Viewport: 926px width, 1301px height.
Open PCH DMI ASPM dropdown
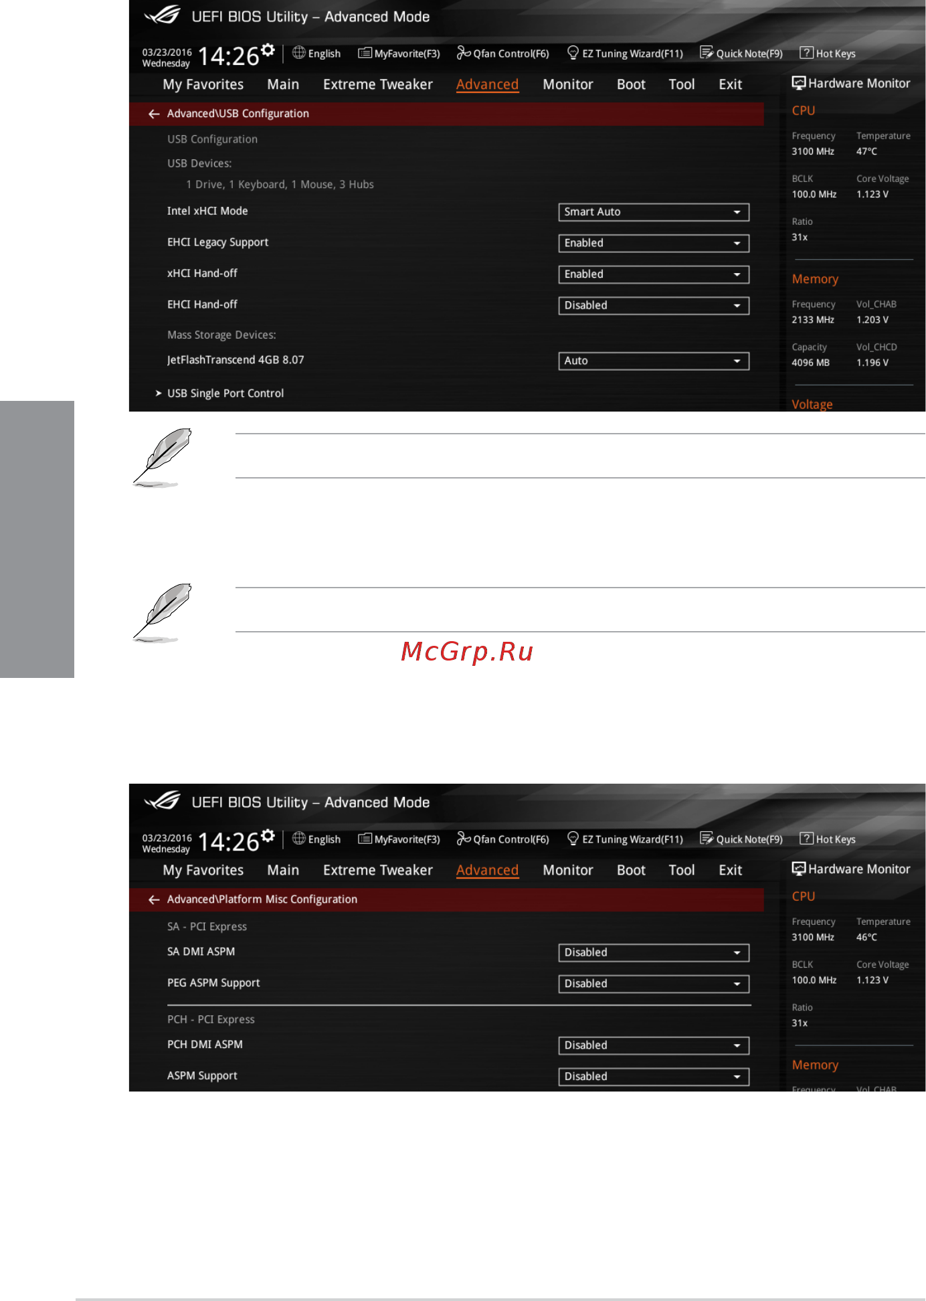click(654, 1045)
